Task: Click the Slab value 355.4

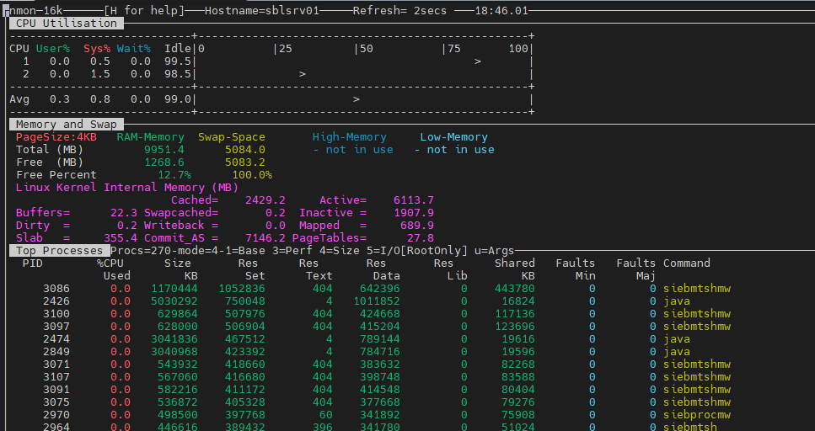Action: [x=121, y=238]
